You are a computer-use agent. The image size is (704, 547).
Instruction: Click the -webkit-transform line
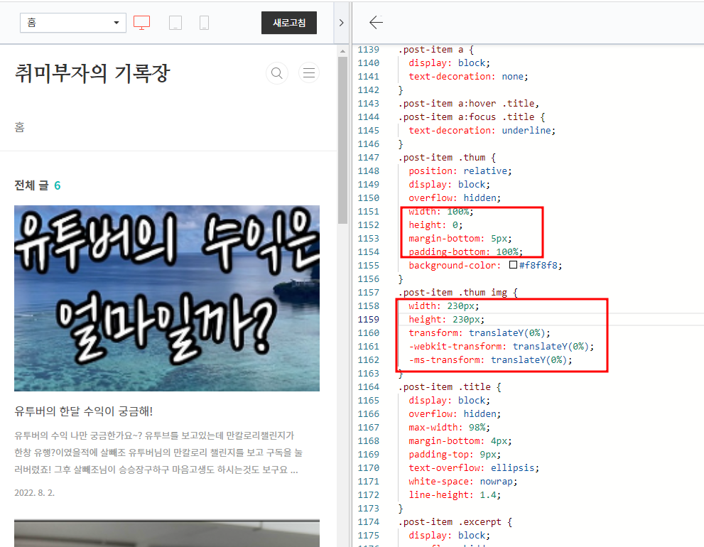(501, 346)
